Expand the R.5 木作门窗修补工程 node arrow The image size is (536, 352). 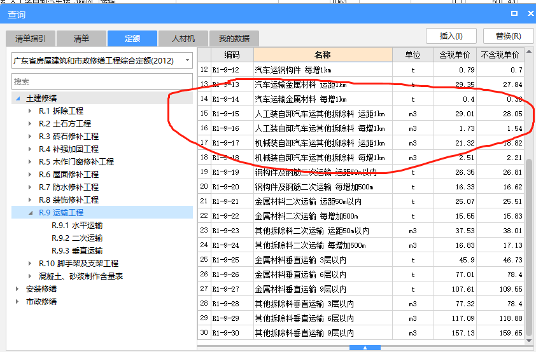point(30,161)
